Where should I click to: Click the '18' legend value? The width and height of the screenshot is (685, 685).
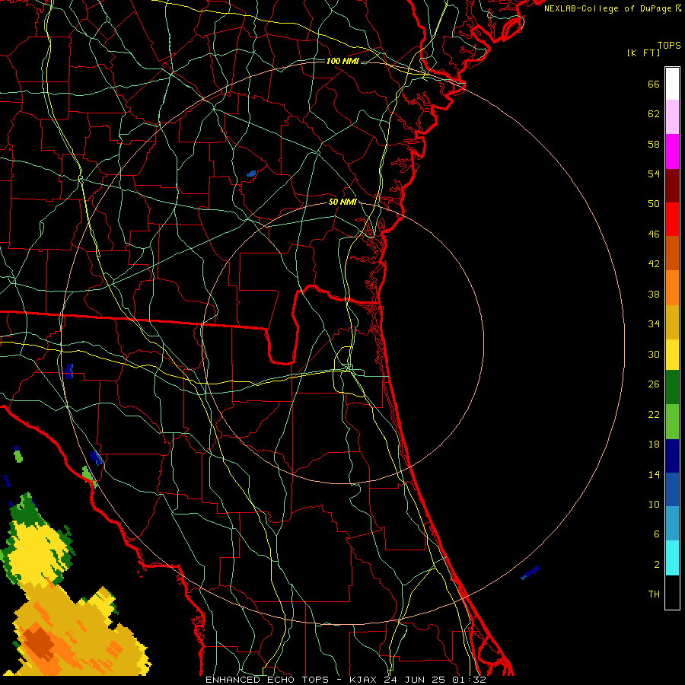(x=654, y=444)
